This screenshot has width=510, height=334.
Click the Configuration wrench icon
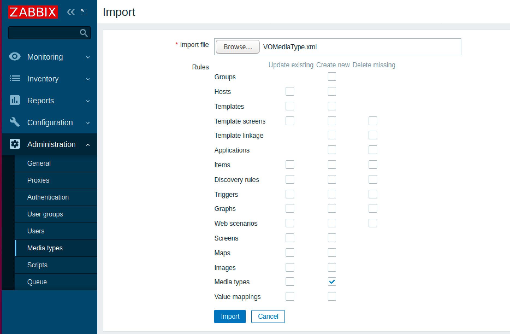[14, 122]
